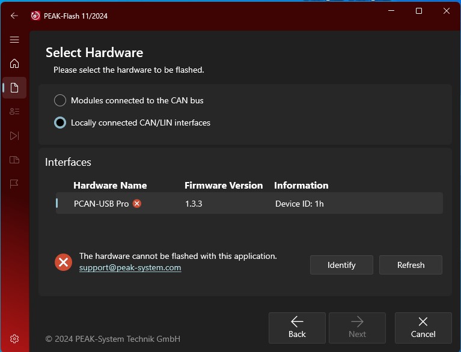
Task: Click the Identify button
Action: (x=341, y=265)
